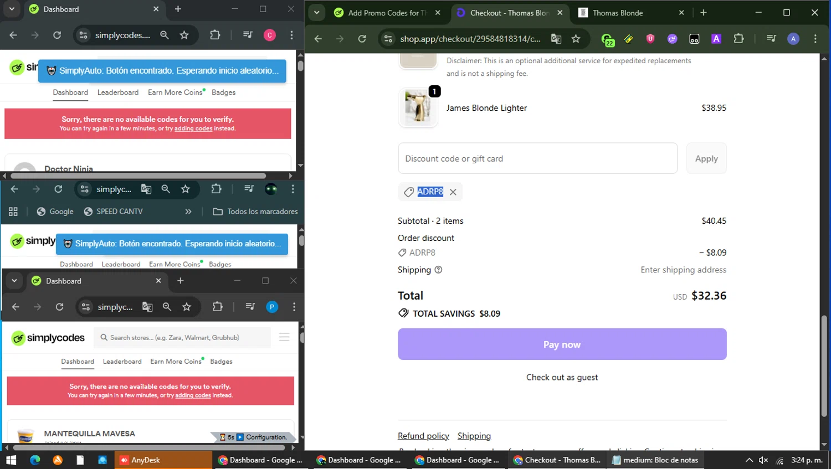
Task: Open the medium: Bloc de notas taskbar item
Action: pos(655,460)
